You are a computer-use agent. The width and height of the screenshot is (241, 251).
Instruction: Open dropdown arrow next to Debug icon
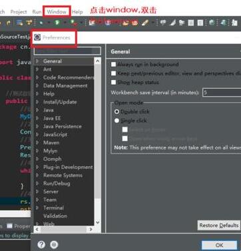49,23
